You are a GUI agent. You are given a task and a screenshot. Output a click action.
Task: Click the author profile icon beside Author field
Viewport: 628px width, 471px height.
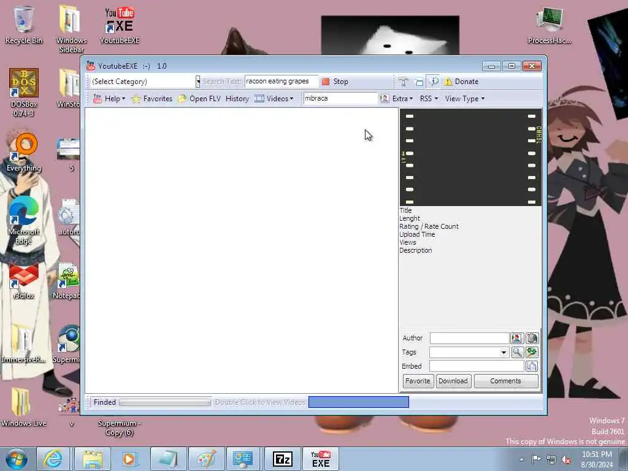(516, 339)
